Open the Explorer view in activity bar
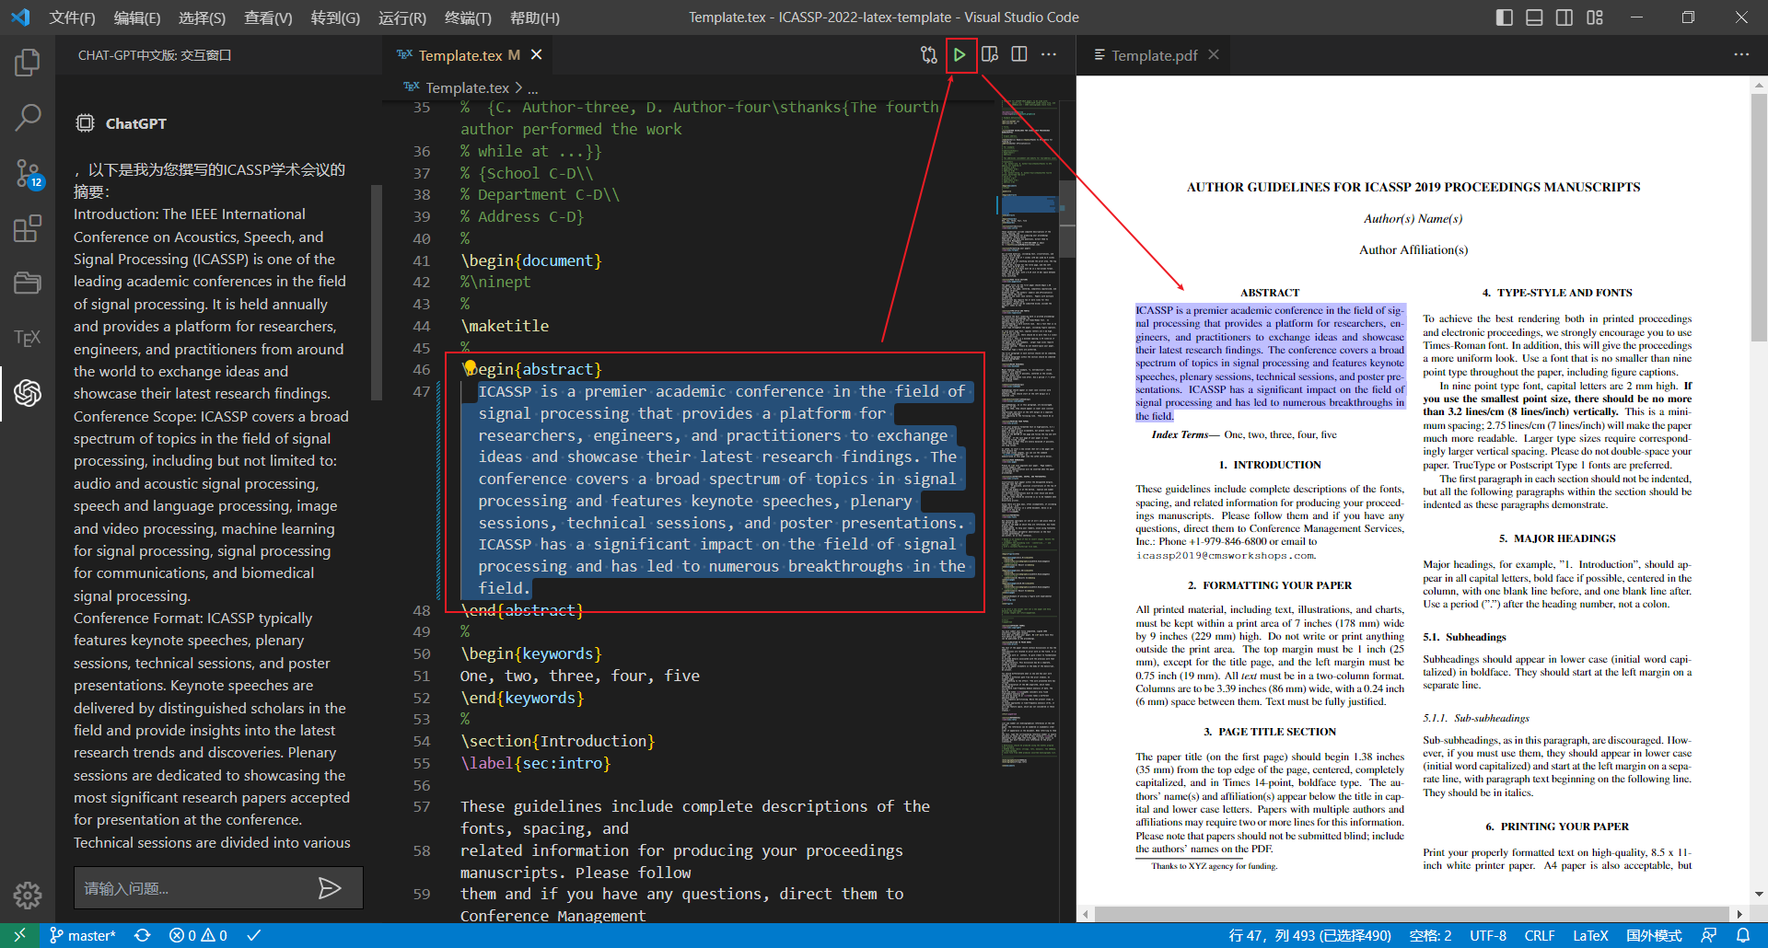Viewport: 1768px width, 948px height. coord(28,63)
